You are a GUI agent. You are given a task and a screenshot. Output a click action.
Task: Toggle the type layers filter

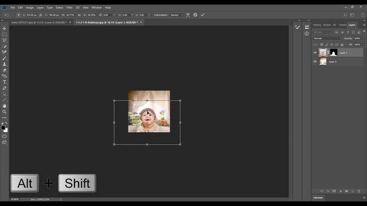click(x=348, y=32)
